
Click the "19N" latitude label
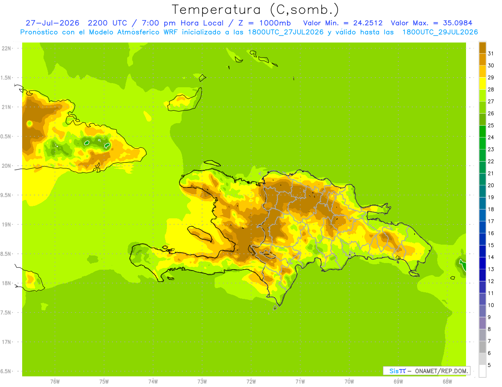coord(6,225)
